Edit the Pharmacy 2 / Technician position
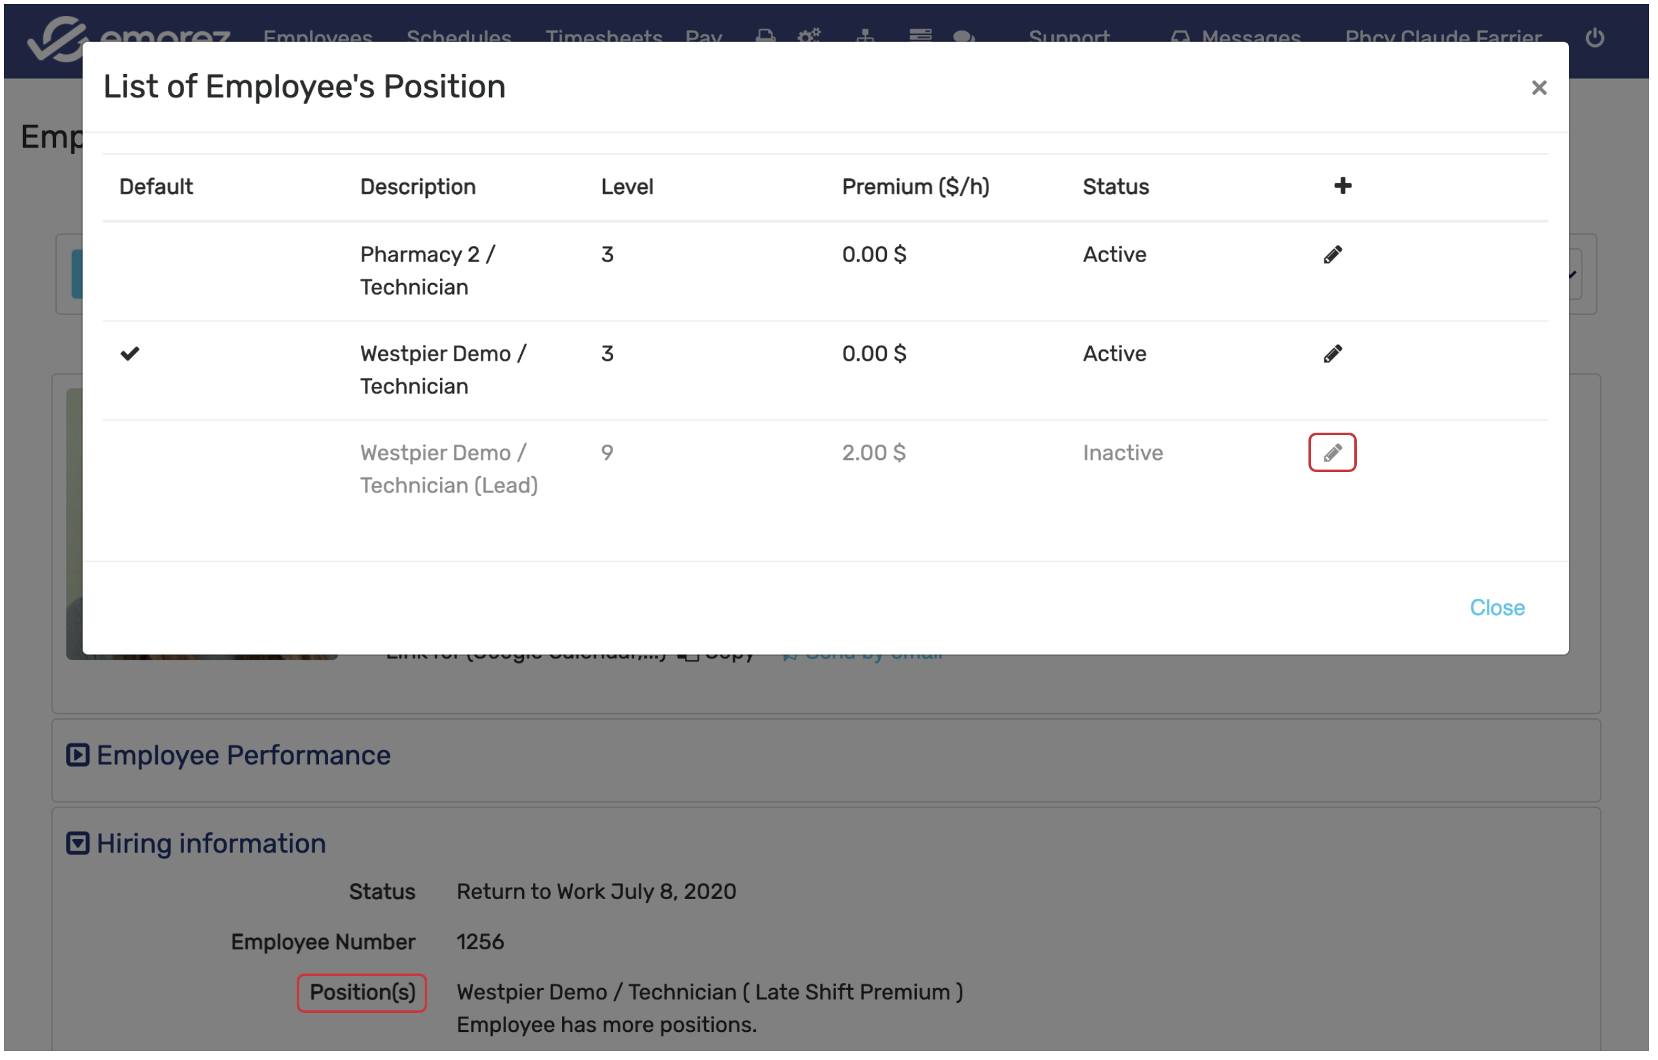This screenshot has width=1658, height=1060. click(1332, 255)
